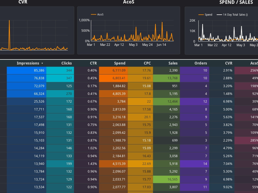
Task: Select CVR cell 9.02%
Action: point(222,187)
